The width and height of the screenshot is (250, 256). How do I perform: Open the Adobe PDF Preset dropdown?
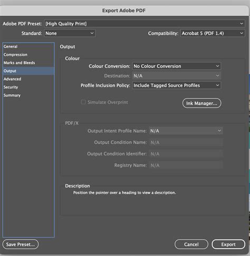pos(145,24)
